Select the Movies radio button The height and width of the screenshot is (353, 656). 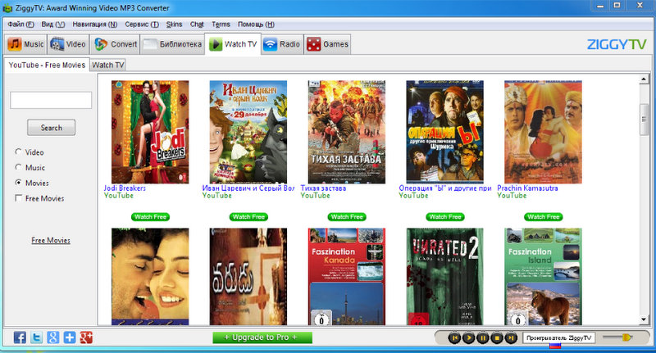coord(18,183)
